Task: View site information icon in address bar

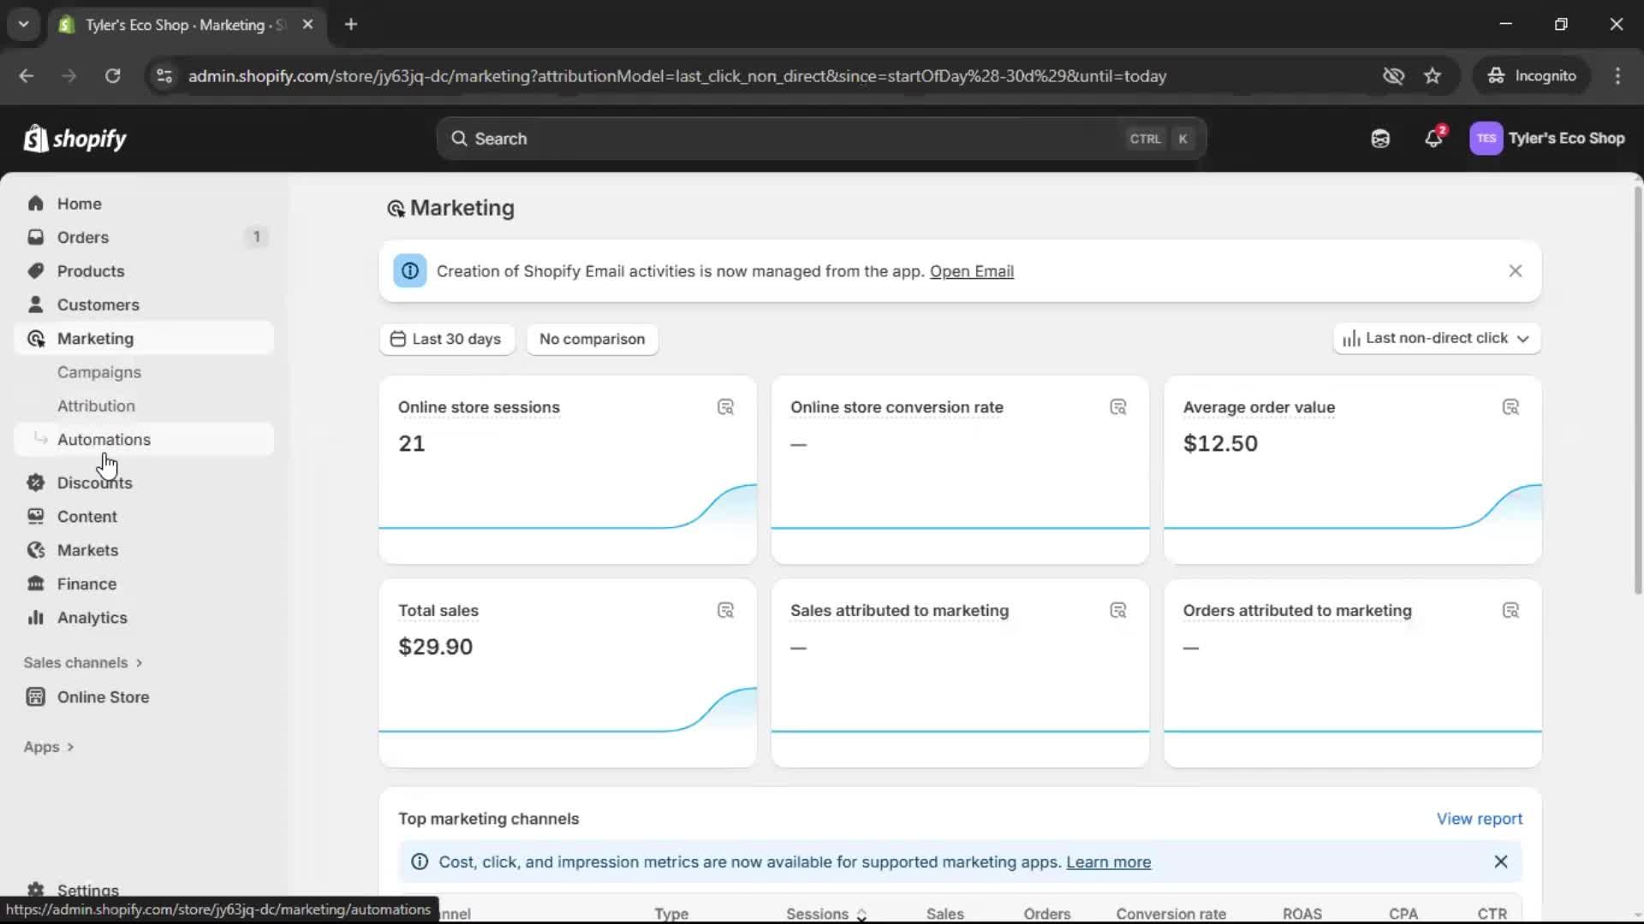Action: [x=164, y=76]
